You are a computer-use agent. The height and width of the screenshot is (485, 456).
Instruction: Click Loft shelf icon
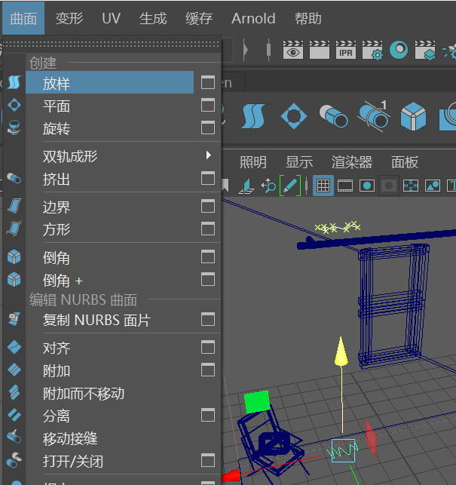pos(253,116)
